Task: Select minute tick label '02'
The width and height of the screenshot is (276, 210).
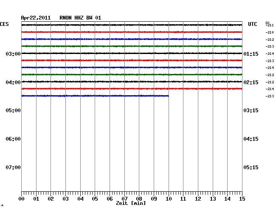Action: 51,199
